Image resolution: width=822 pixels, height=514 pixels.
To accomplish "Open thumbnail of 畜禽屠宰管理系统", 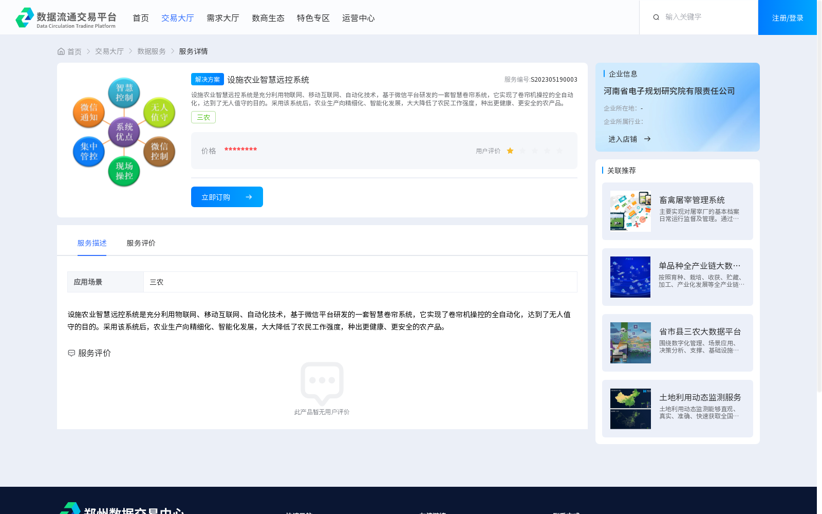I will click(630, 211).
